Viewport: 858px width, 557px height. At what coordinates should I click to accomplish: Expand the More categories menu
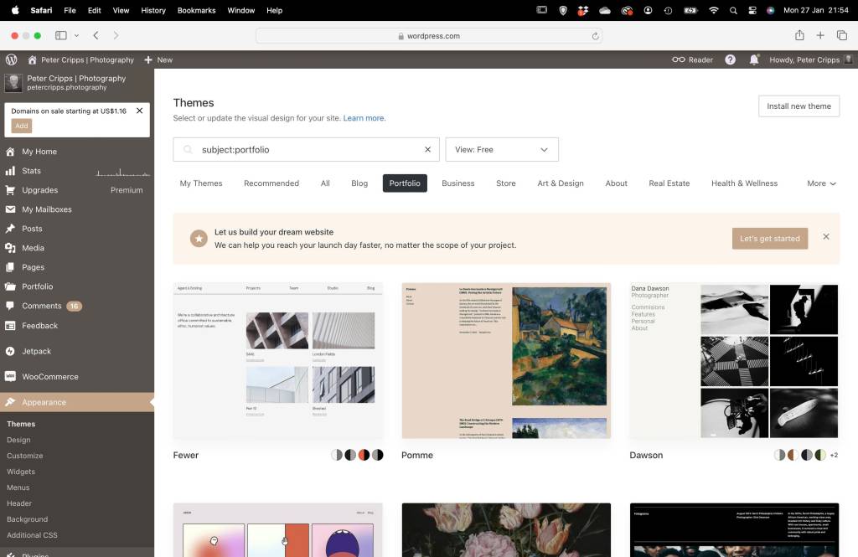821,183
